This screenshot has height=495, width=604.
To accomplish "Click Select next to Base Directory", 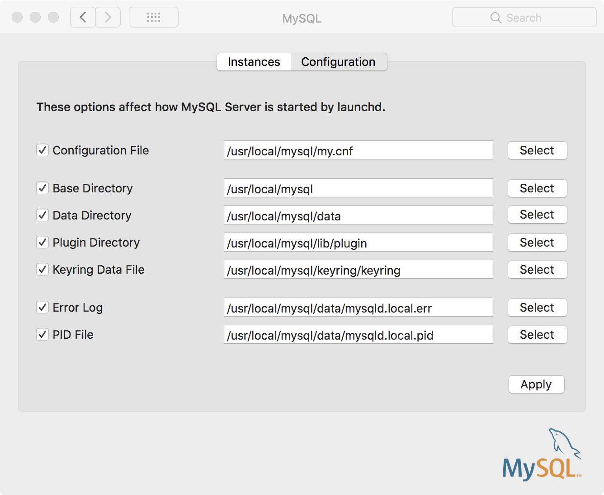I will coord(537,188).
